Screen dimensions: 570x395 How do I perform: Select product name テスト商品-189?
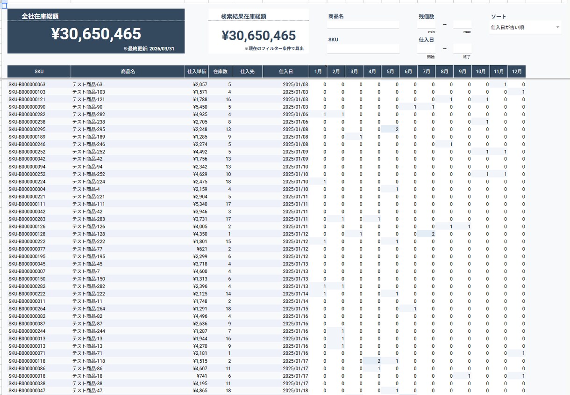[89, 137]
